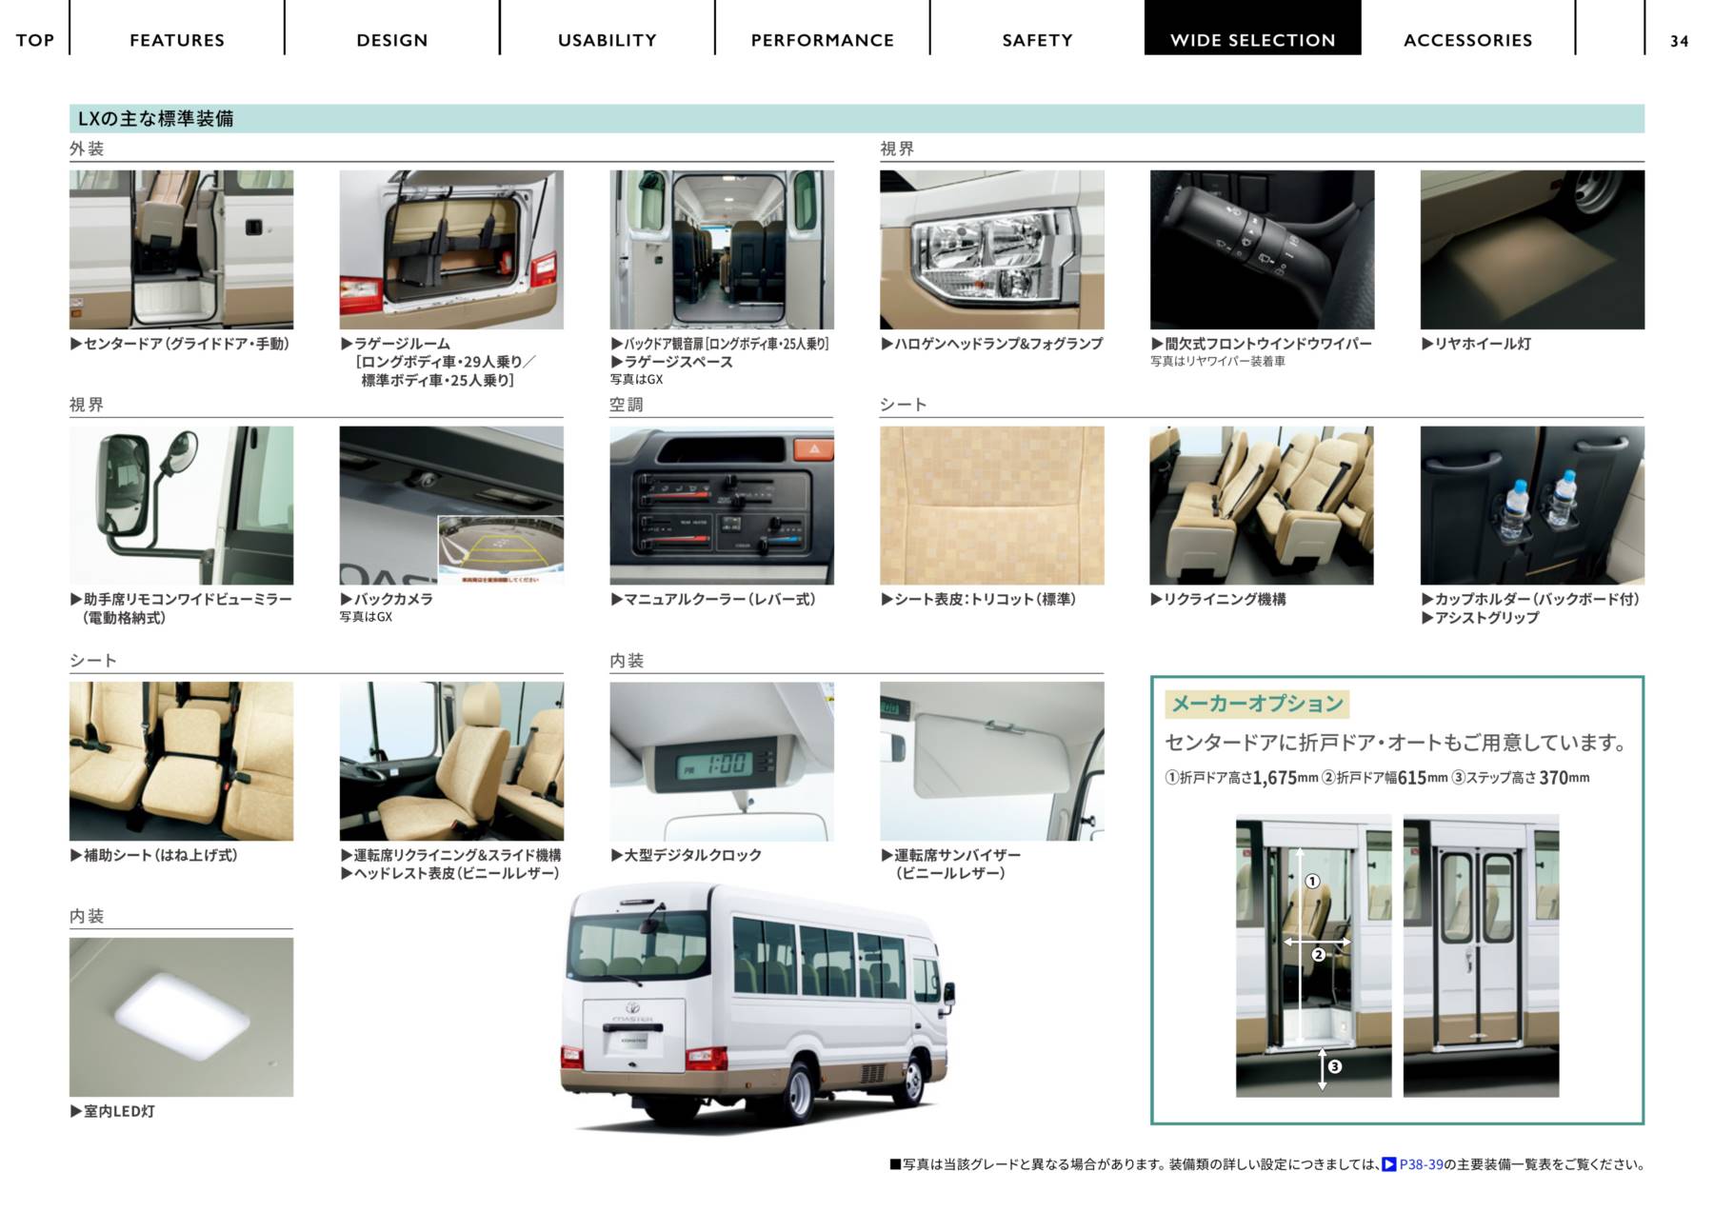View the large digital clock image
Image resolution: width=1714 pixels, height=1212 pixels.
point(721,761)
